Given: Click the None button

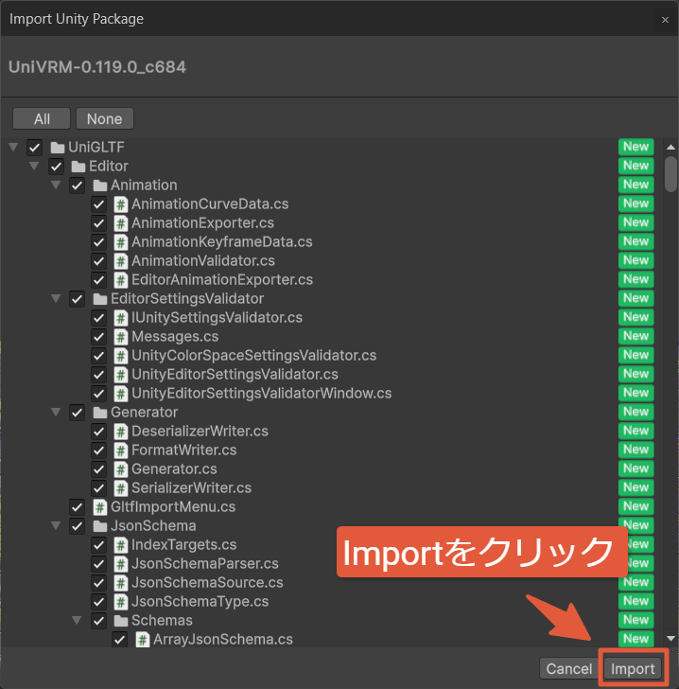Looking at the screenshot, I should [x=105, y=118].
